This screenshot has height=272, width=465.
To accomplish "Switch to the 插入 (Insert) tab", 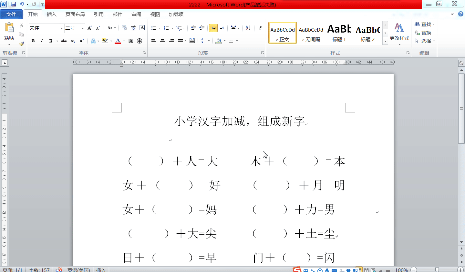I will pyautogui.click(x=51, y=15).
